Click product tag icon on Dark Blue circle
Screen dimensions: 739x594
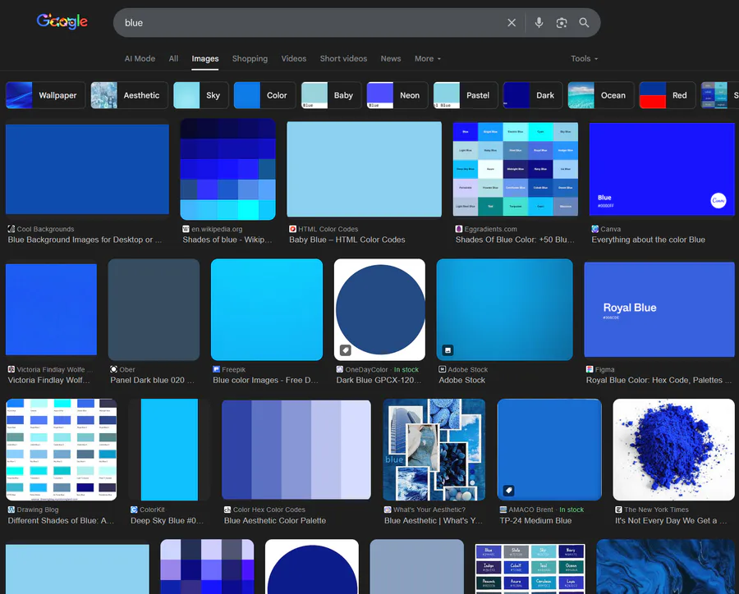pos(346,350)
